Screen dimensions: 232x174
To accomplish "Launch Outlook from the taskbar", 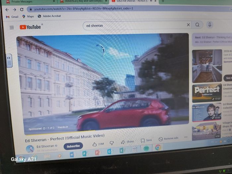I will coord(110,151).
